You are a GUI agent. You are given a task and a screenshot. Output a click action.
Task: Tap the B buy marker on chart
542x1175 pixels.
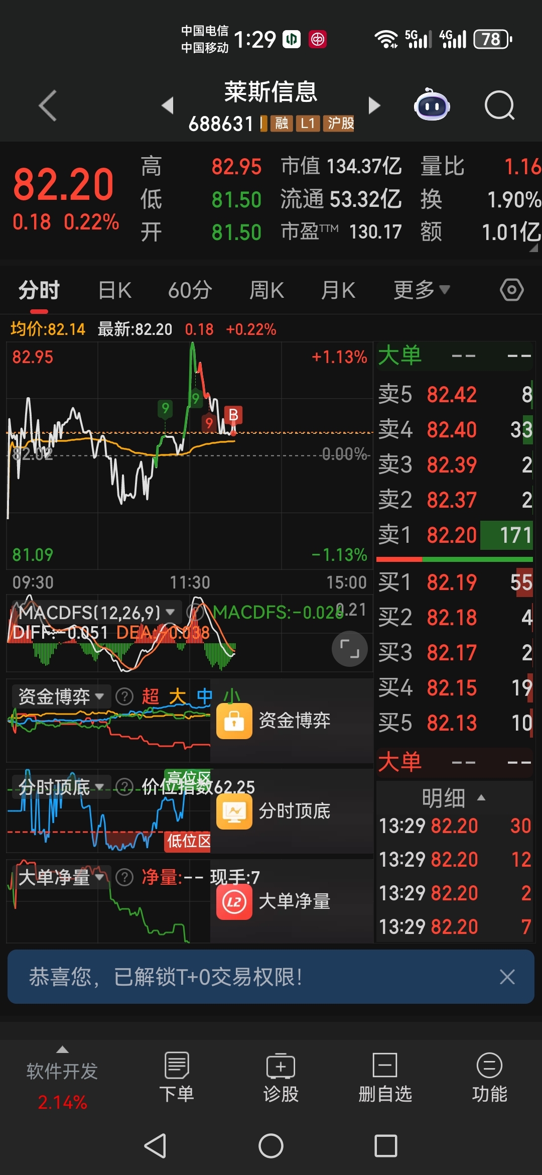click(233, 415)
